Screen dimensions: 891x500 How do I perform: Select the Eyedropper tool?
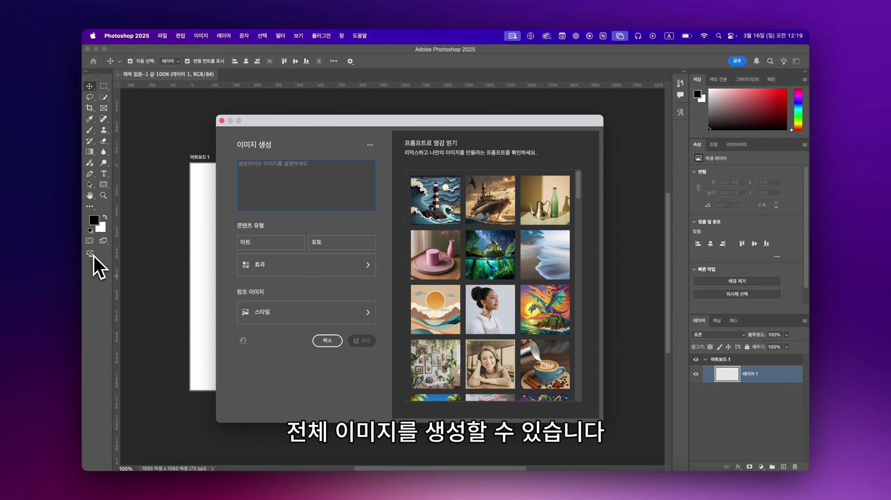tap(89, 119)
